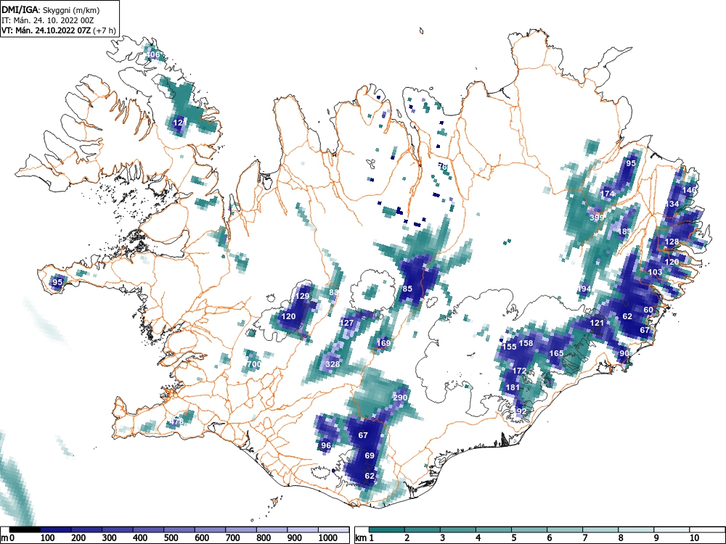Click the 290 visibility value
This screenshot has width=726, height=544.
[x=400, y=397]
